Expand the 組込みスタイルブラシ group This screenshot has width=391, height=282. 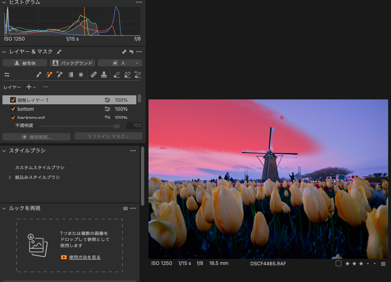click(x=10, y=177)
